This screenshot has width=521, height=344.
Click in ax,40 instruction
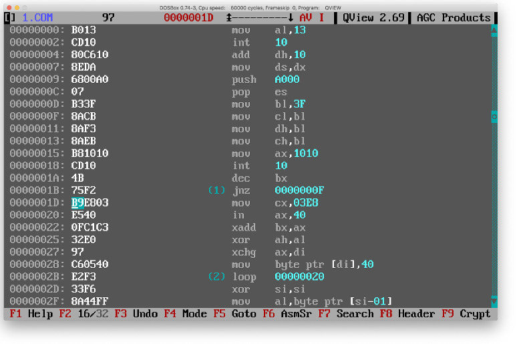(269, 215)
